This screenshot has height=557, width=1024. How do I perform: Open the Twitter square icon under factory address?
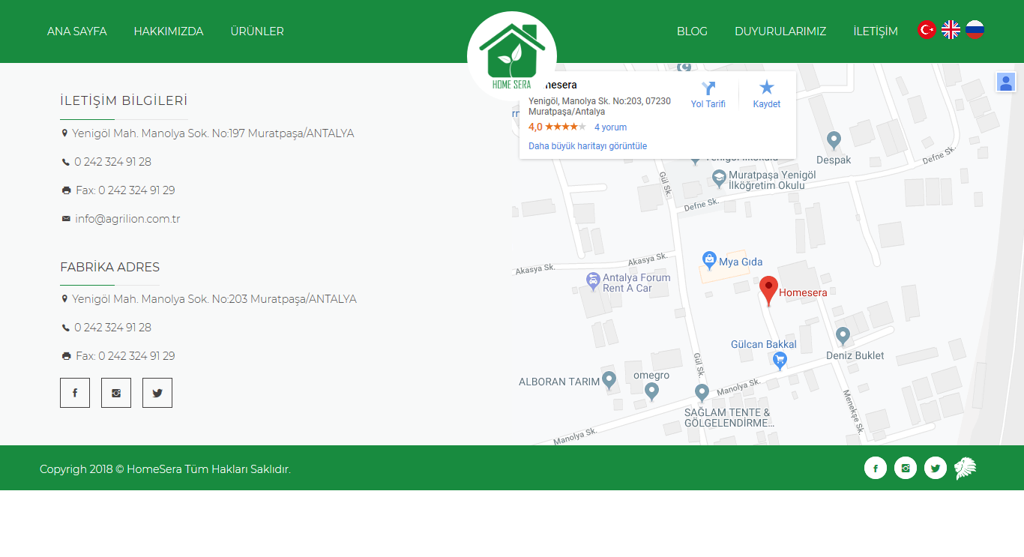coord(157,393)
